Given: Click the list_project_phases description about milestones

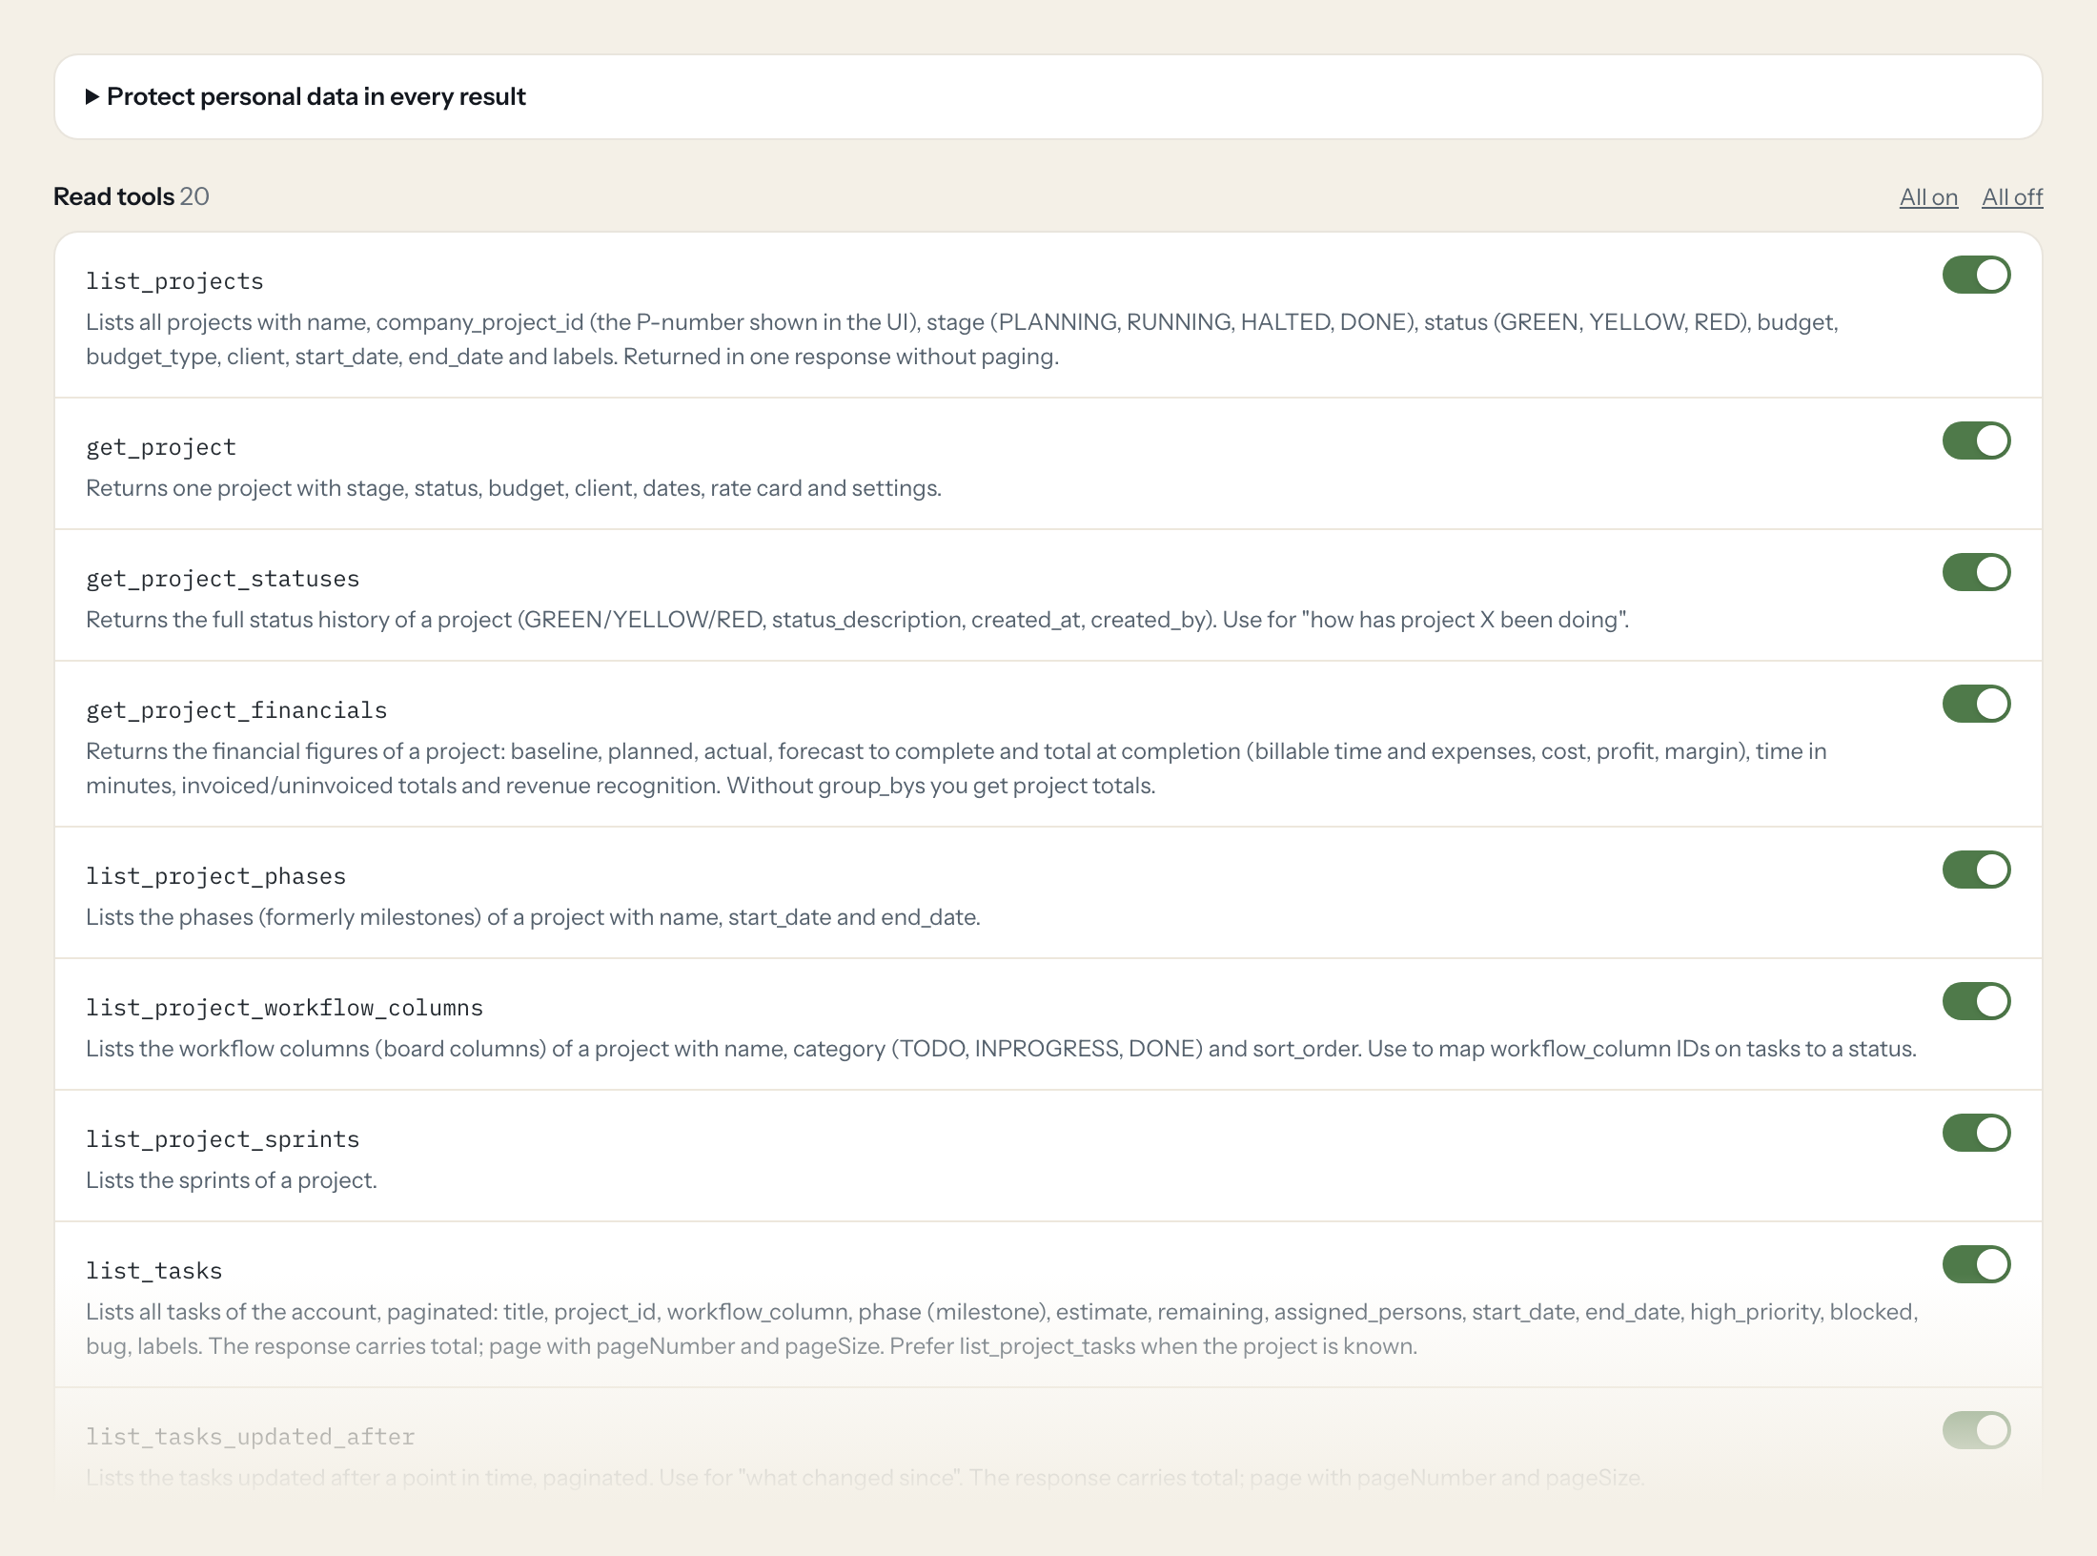Looking at the screenshot, I should (x=533, y=917).
